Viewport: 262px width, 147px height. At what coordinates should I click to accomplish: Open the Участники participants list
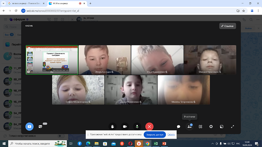pos(189,127)
